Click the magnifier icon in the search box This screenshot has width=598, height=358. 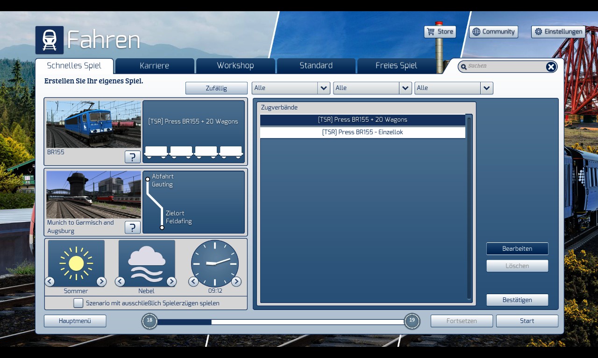[x=463, y=67]
